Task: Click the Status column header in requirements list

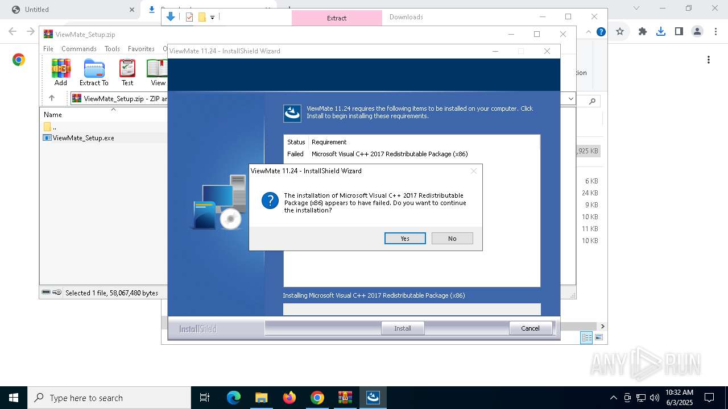Action: click(x=296, y=142)
